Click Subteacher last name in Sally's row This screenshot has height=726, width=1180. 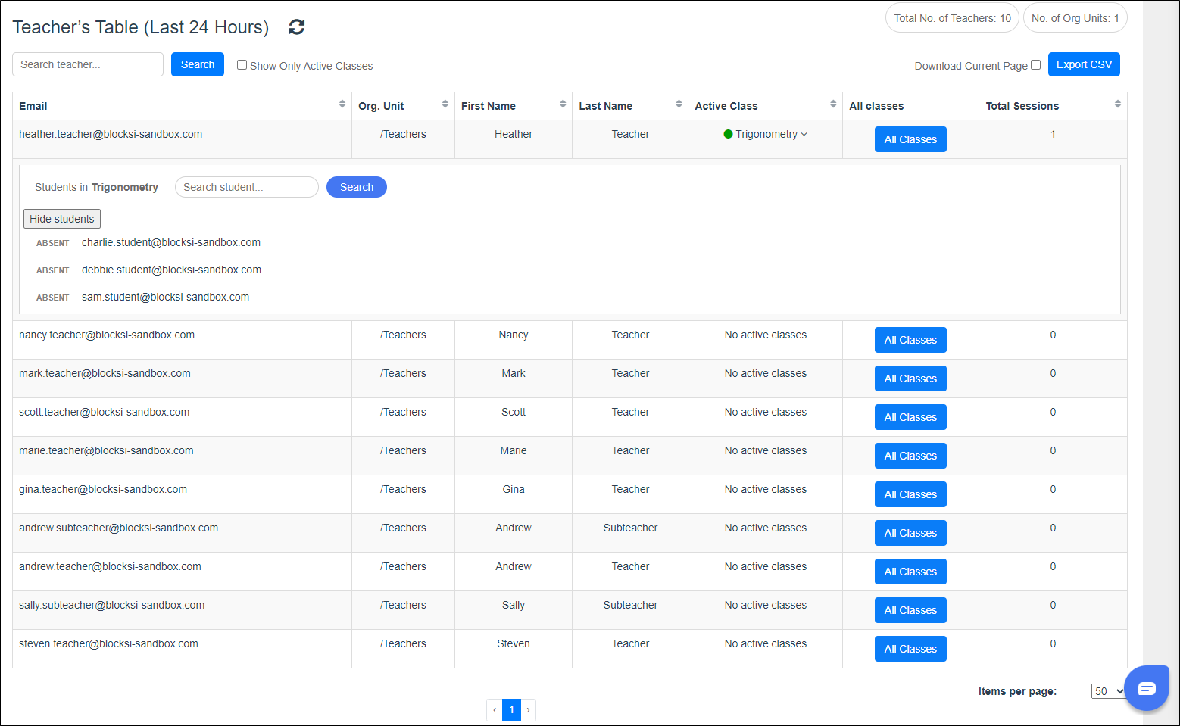tap(630, 605)
